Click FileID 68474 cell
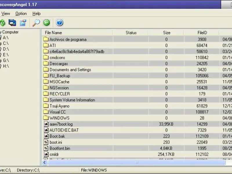The height and width of the screenshot is (174, 232). pos(202,46)
